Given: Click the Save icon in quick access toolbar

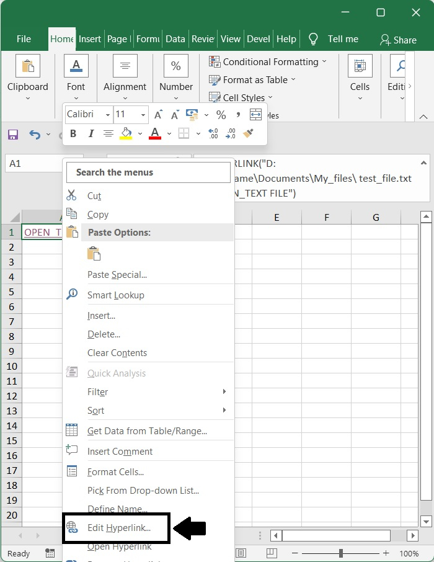Looking at the screenshot, I should 13,135.
